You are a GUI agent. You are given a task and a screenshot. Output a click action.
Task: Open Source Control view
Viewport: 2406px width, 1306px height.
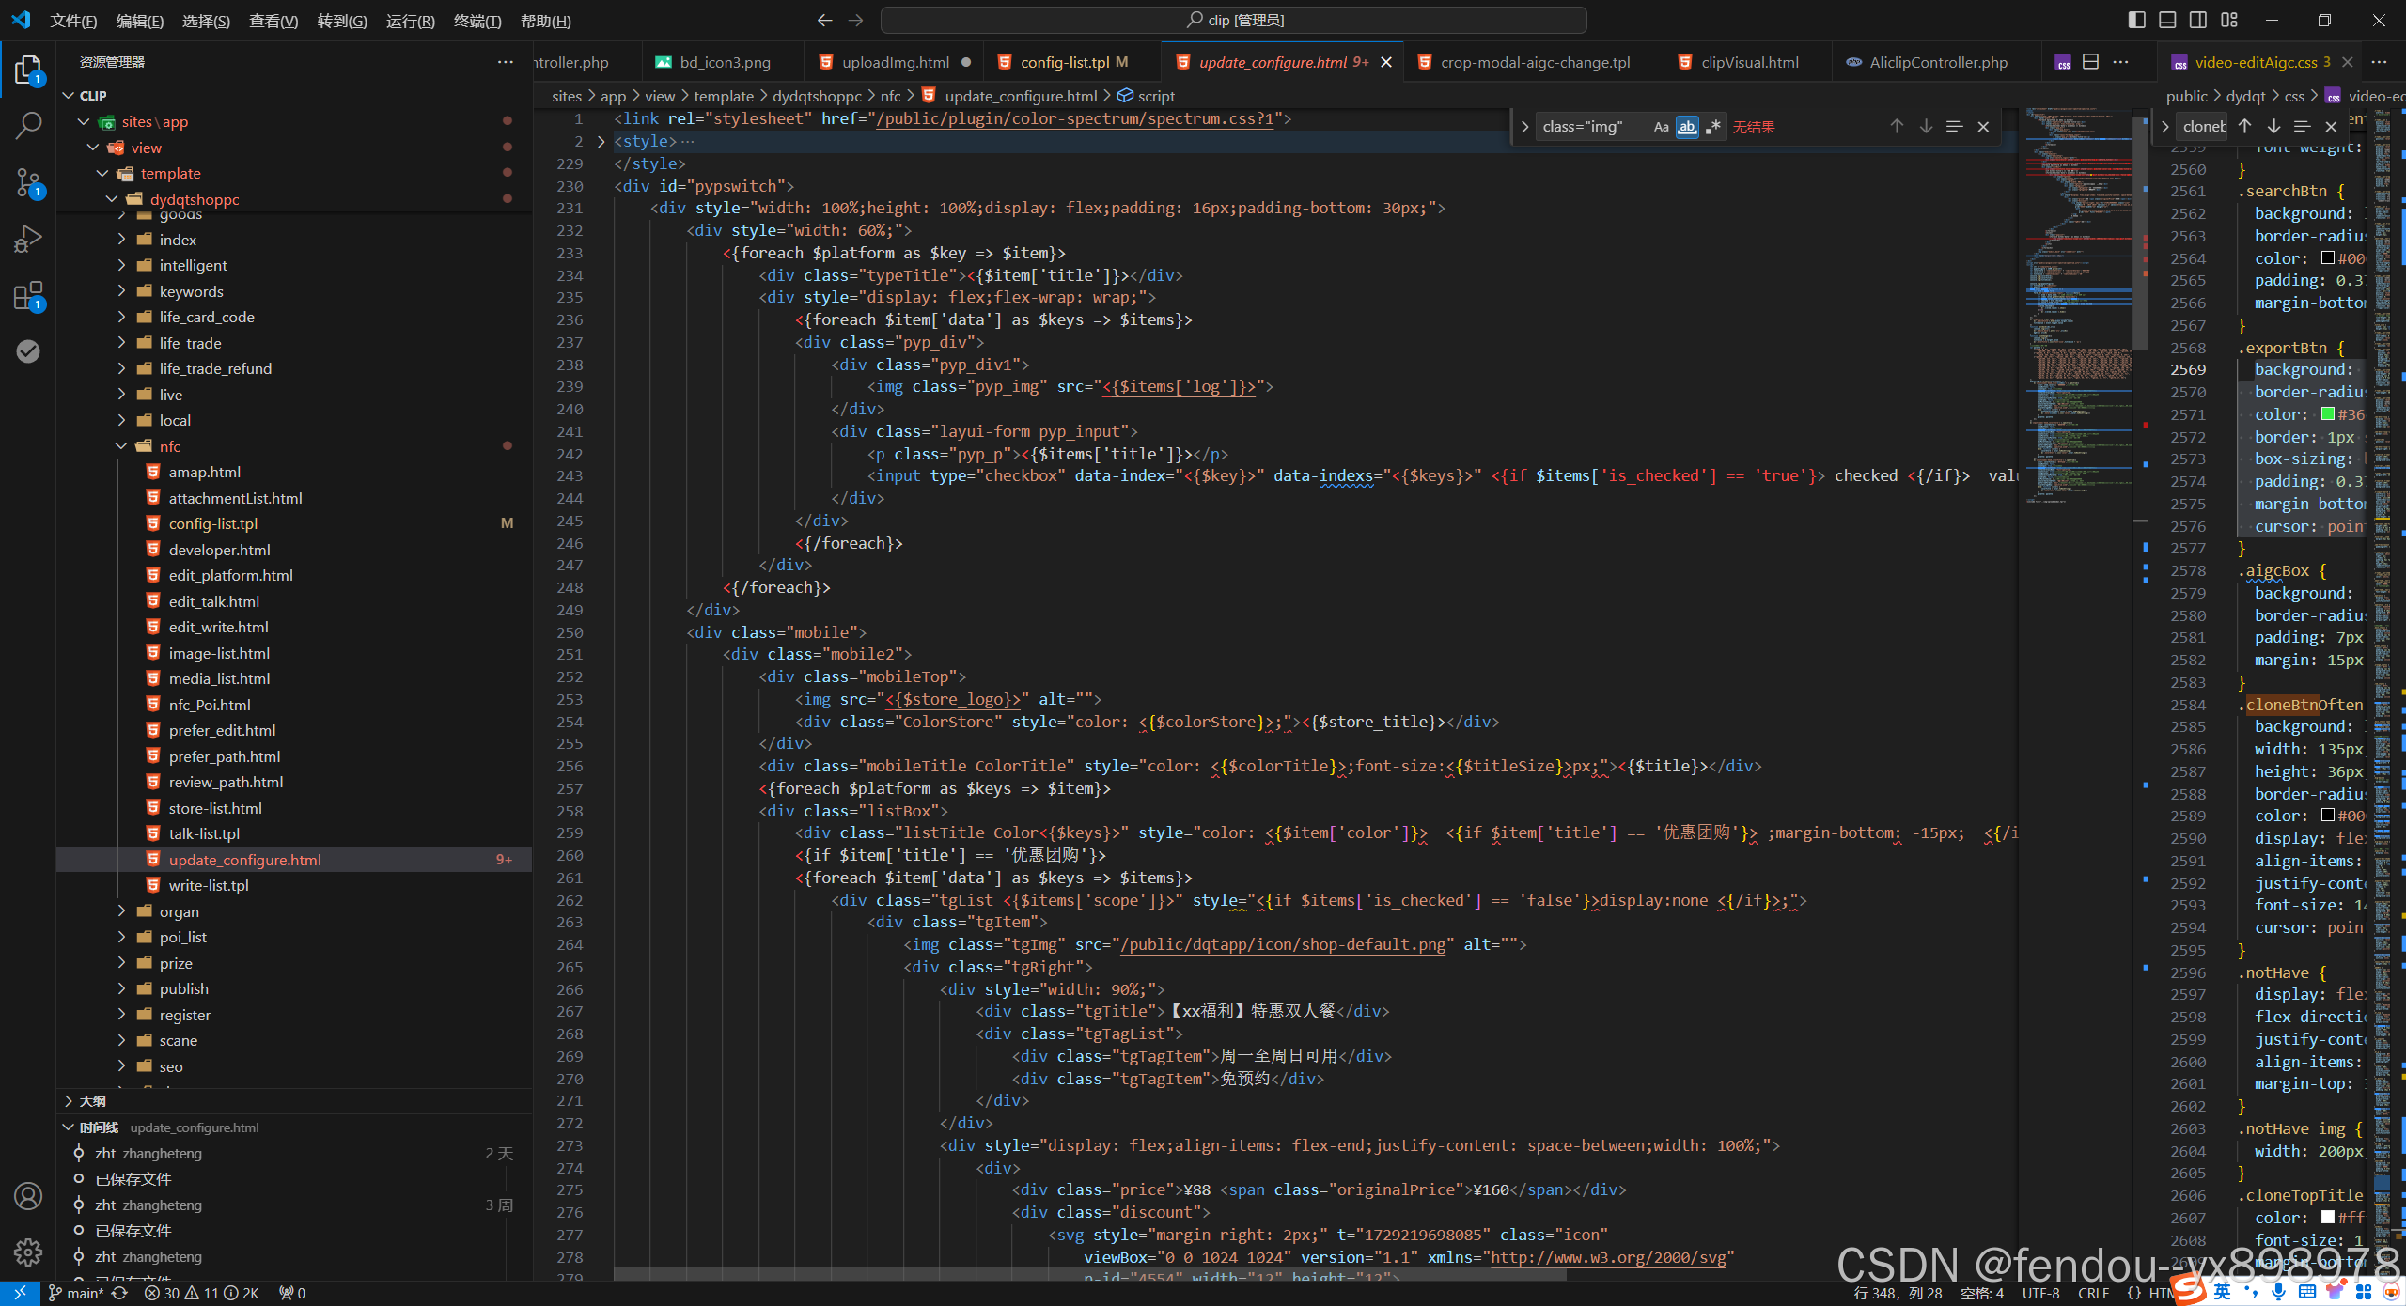pos(28,182)
